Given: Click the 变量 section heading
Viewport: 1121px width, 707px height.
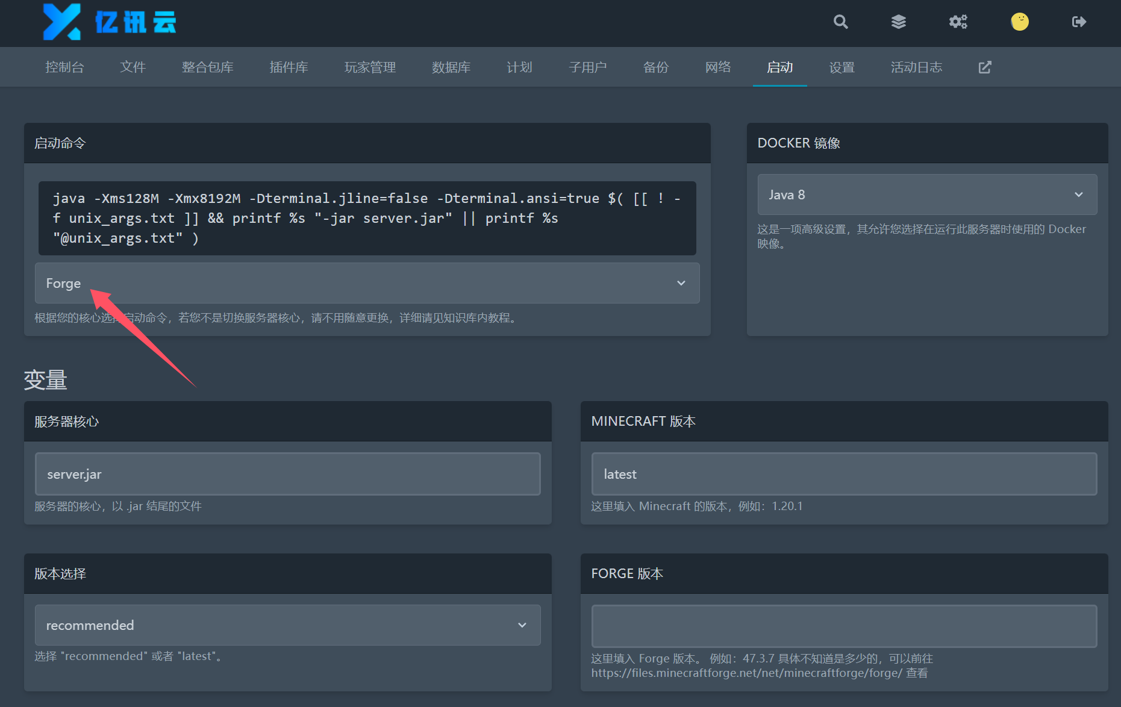Looking at the screenshot, I should coord(46,380).
